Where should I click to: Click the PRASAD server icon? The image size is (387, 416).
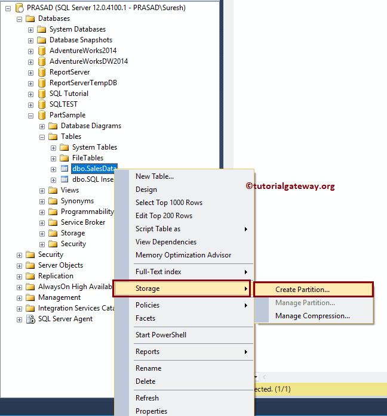19,8
